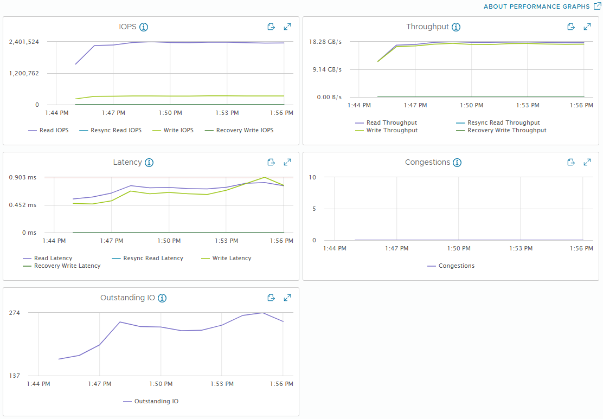
Task: Click the Recovery Write IOPS legend swatch
Action: (209, 131)
